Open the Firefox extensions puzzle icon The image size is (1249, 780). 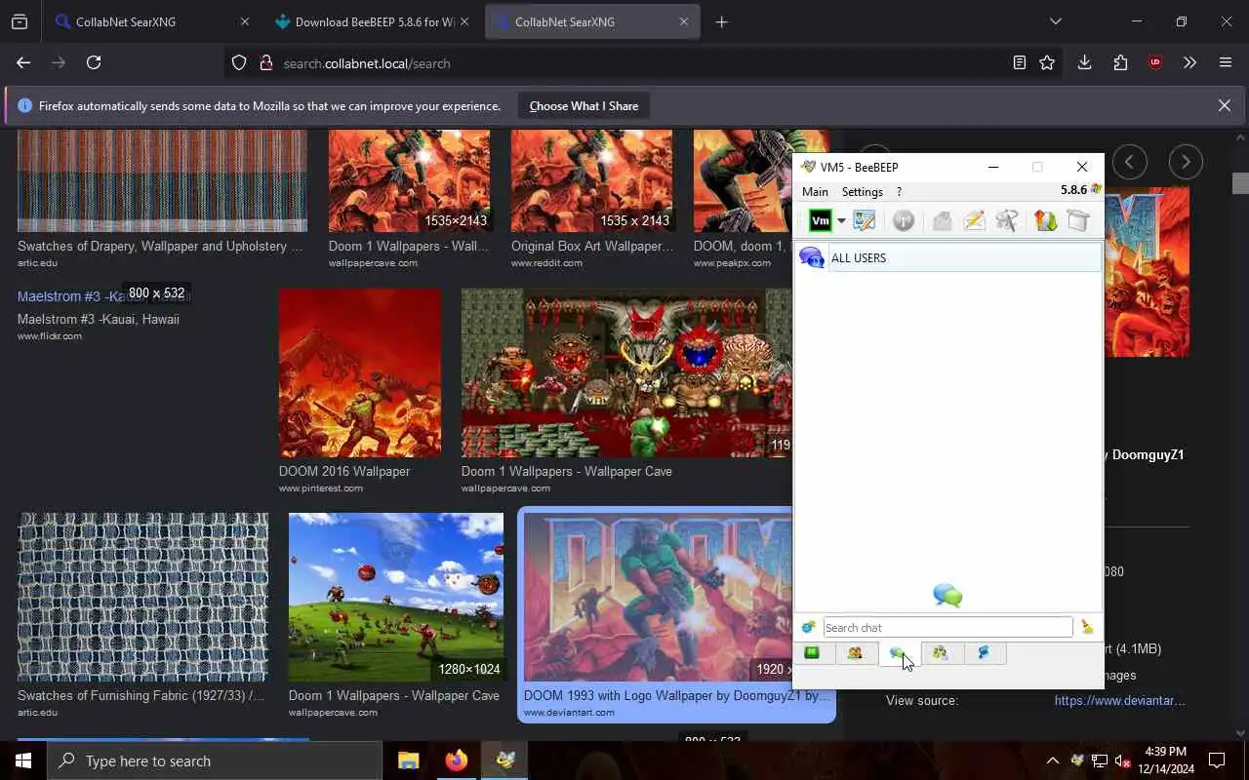[1120, 62]
